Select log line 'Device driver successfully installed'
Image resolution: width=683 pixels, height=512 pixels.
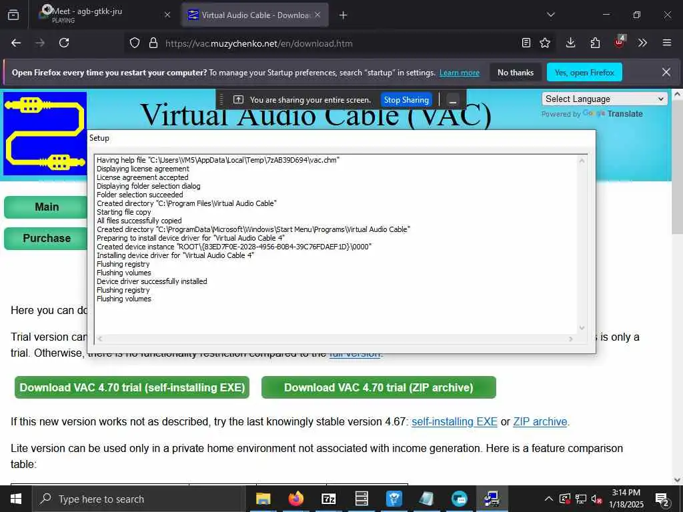pos(152,281)
